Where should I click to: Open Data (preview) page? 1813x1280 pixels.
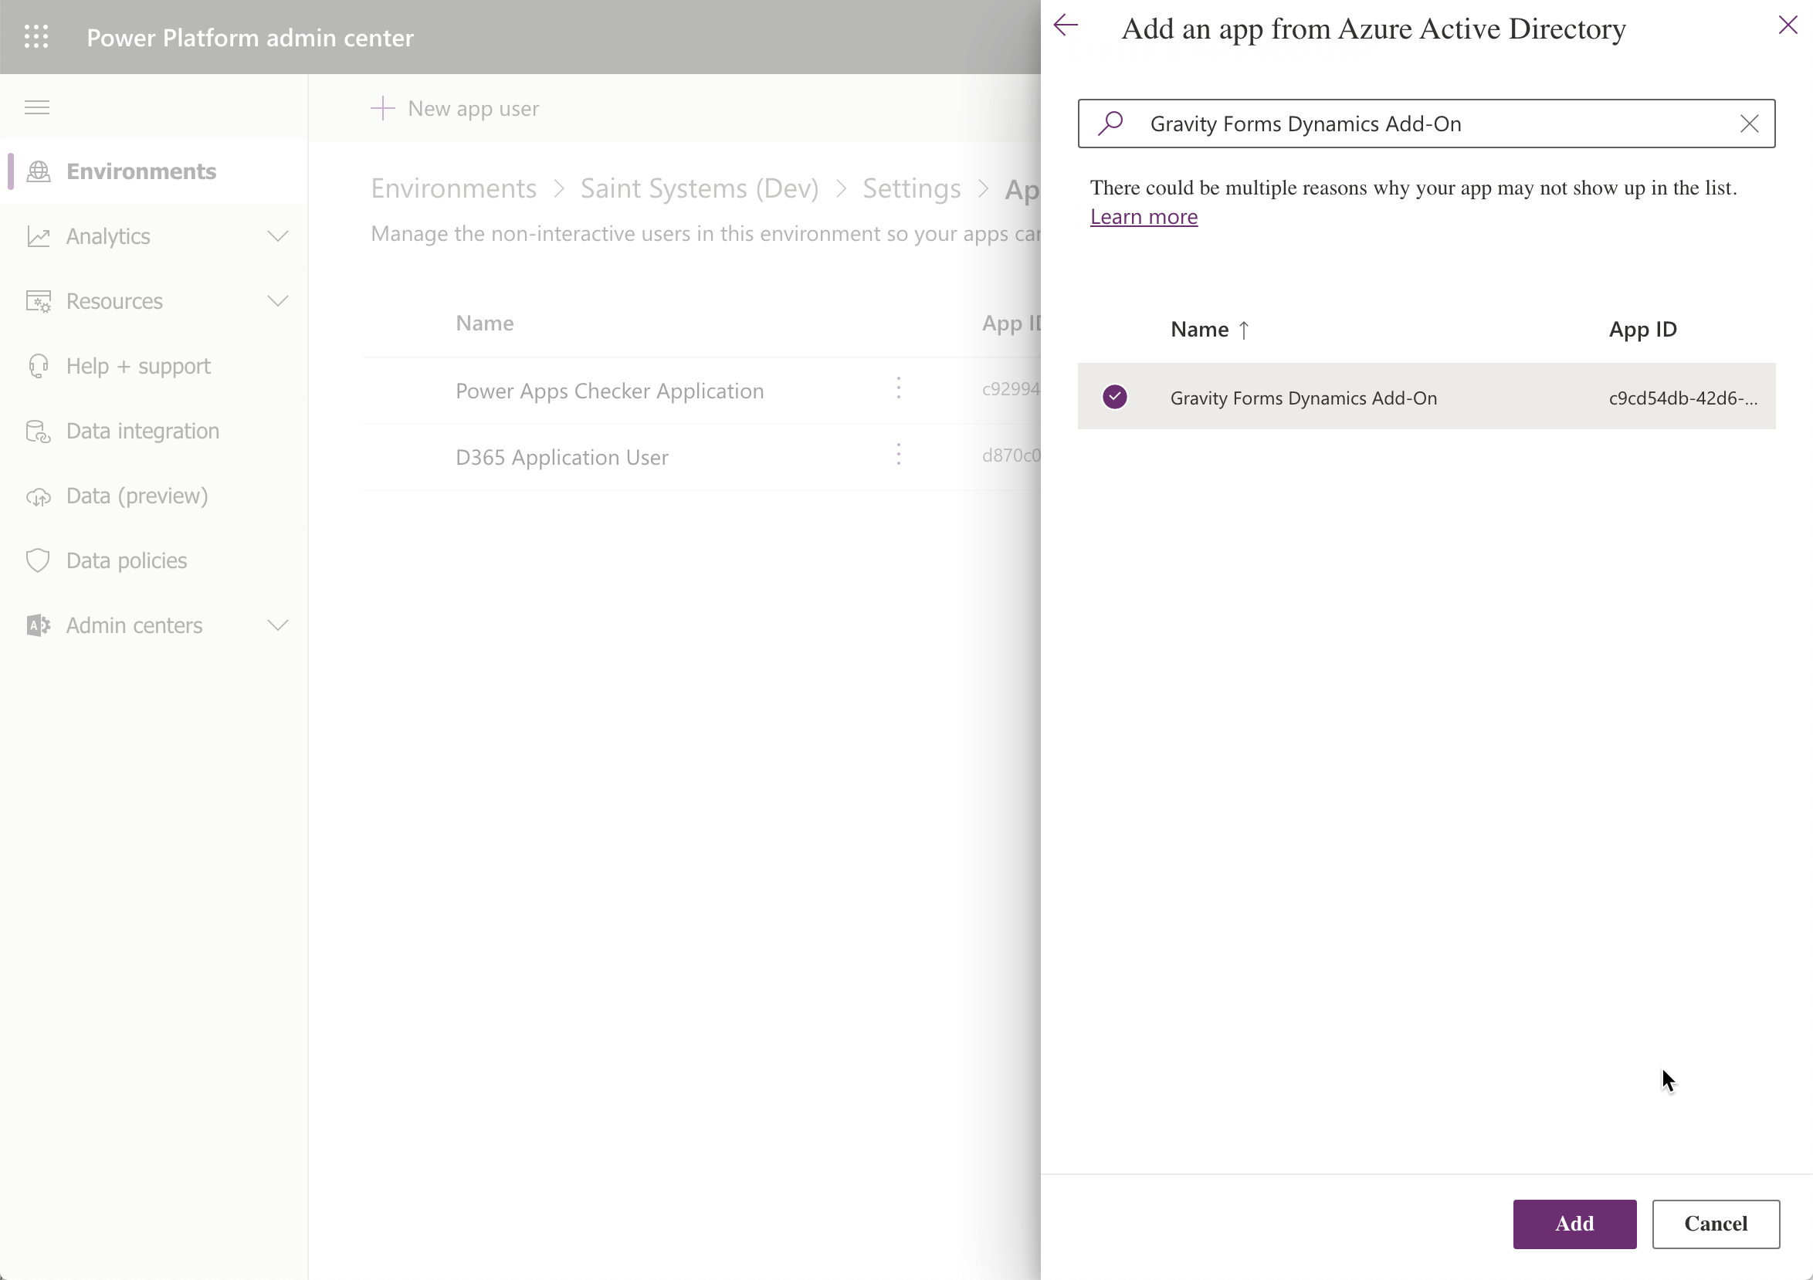click(x=154, y=496)
